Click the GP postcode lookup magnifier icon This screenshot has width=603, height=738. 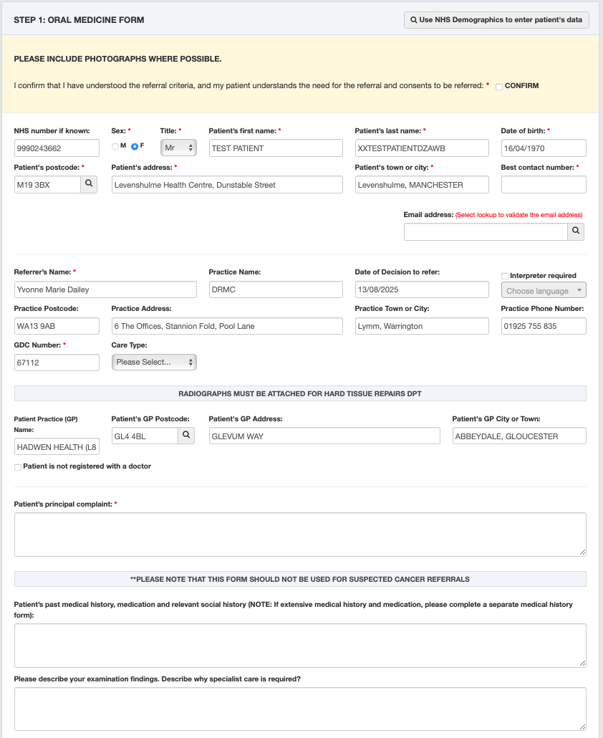[186, 436]
